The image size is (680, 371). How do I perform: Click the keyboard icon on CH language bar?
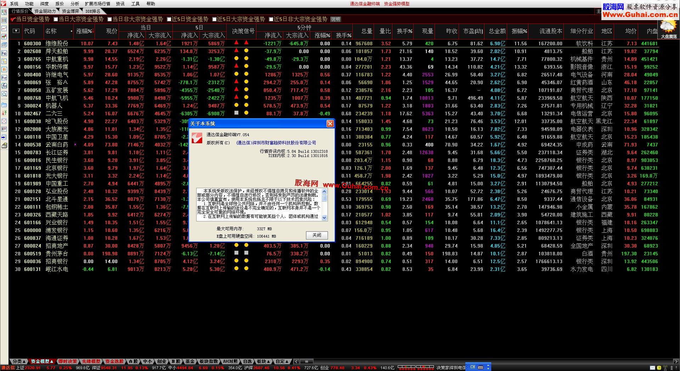pos(481,367)
